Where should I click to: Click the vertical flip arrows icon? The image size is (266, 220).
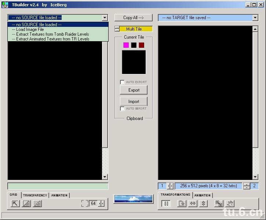[204, 203]
